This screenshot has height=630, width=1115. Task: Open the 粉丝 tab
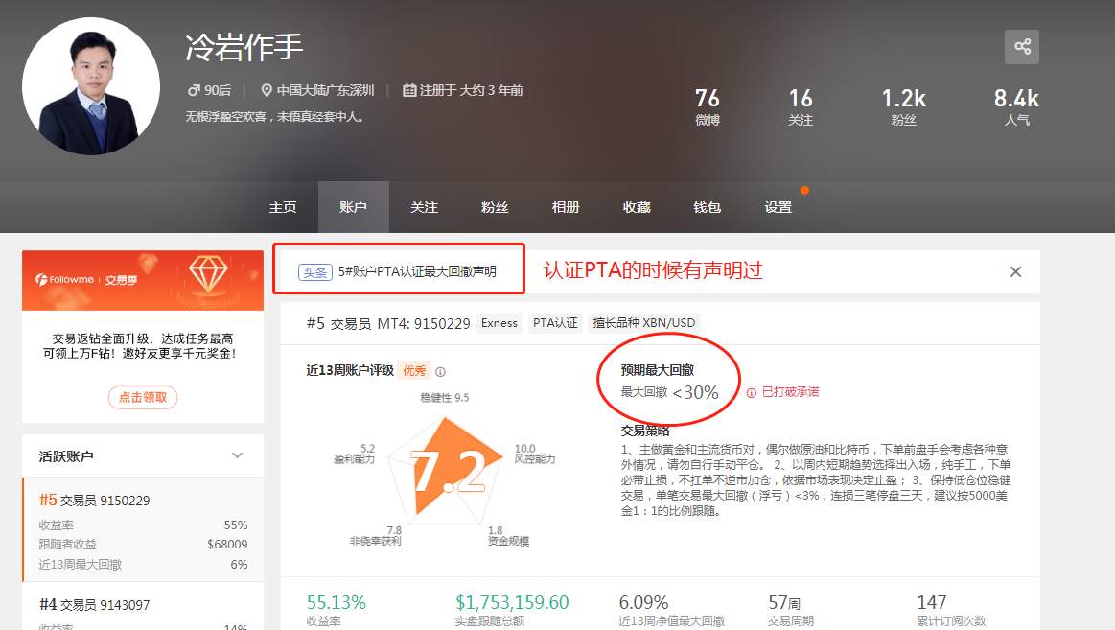[x=495, y=207]
